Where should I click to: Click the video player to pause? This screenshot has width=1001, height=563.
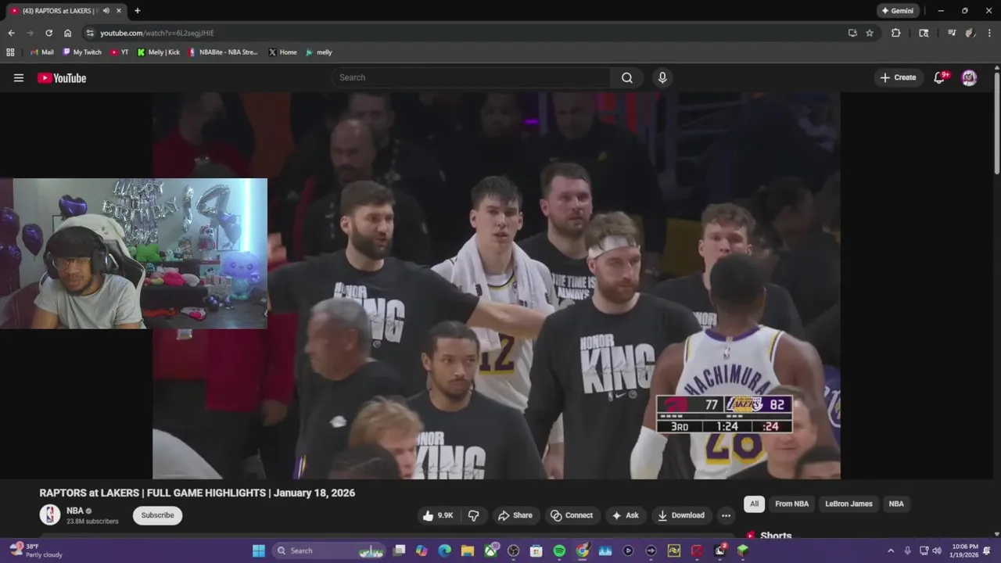point(497,285)
